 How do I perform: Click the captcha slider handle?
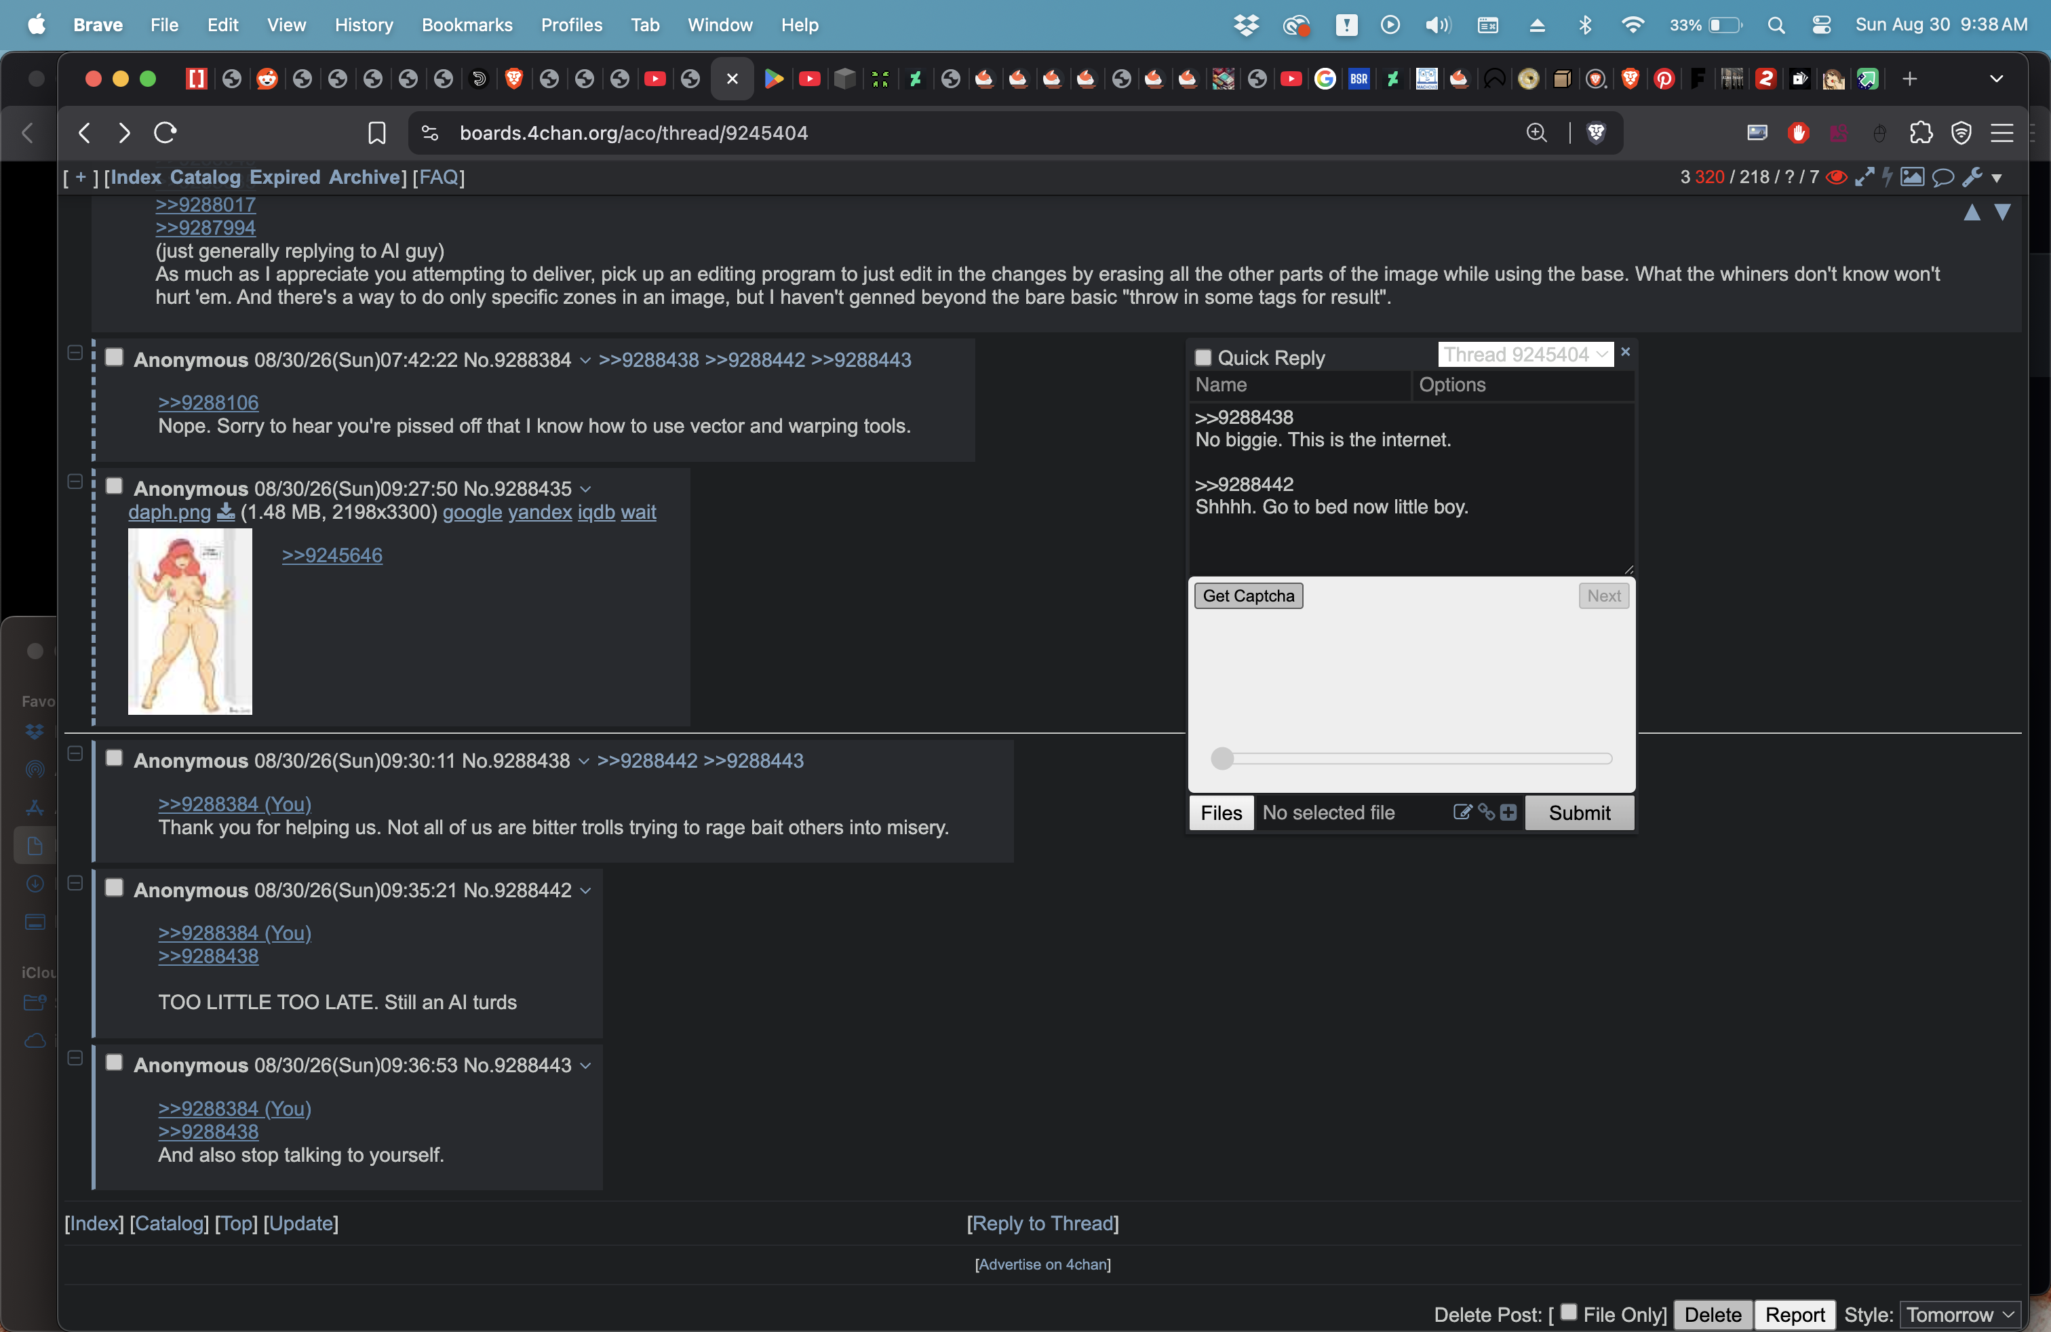(1222, 759)
